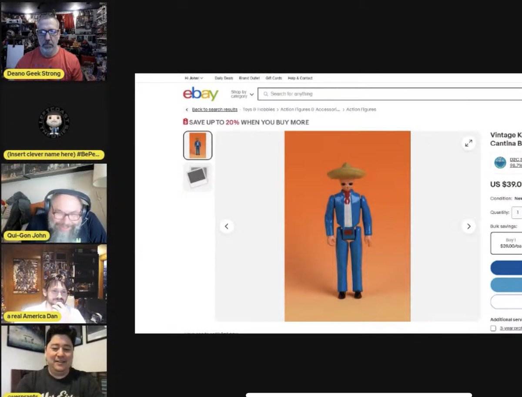Click main sombrero figure image

click(347, 226)
